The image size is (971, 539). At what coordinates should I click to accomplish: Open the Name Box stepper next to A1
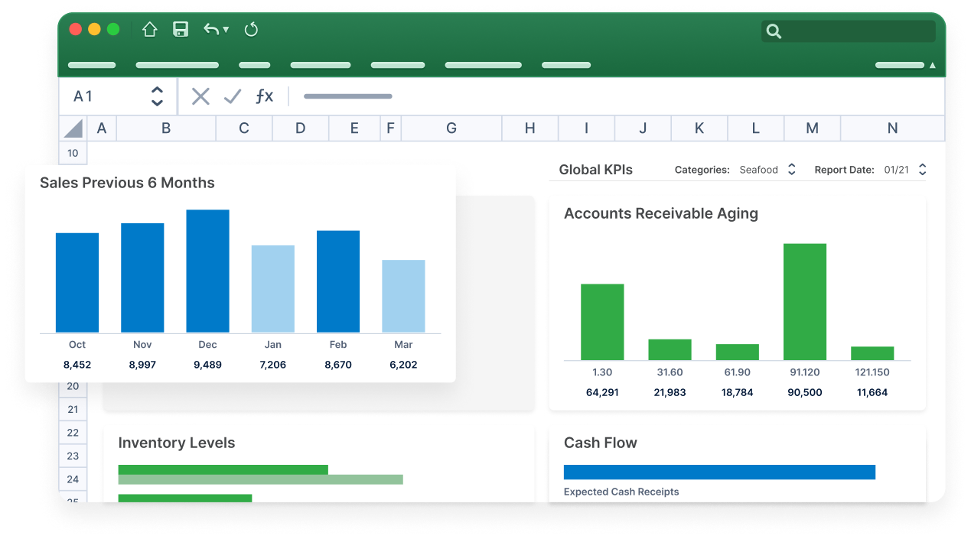tap(157, 96)
